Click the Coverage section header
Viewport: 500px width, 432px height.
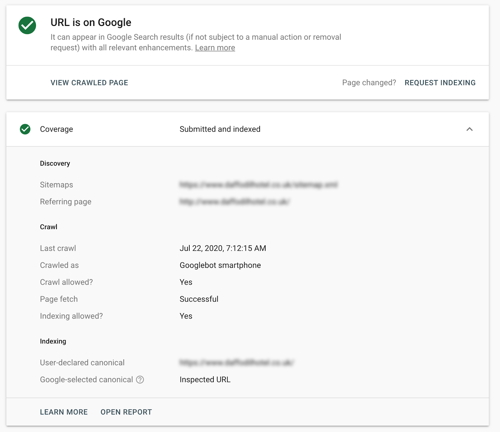(x=56, y=129)
